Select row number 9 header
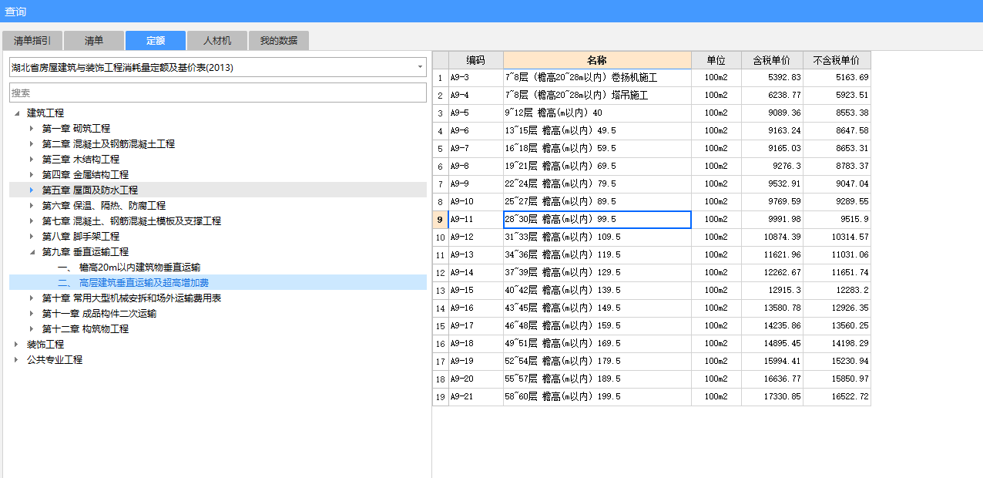The height and width of the screenshot is (478, 983). 441,220
